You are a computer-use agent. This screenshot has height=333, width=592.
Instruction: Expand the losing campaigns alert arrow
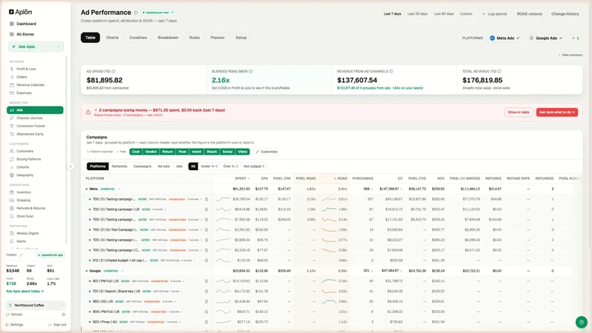point(96,110)
